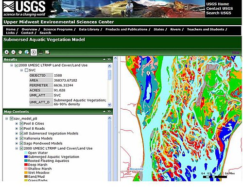Click the full extent globe icon
Viewport: 243px width, 187px height.
[27, 52]
